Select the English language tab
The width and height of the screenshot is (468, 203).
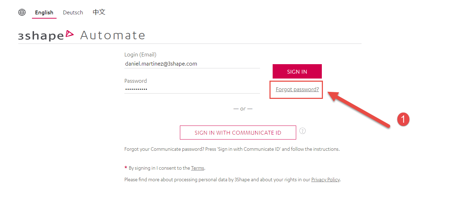44,13
